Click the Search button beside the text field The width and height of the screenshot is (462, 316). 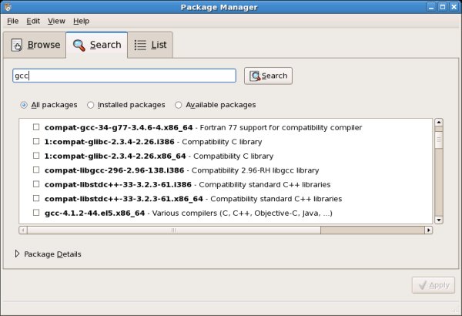pos(268,76)
